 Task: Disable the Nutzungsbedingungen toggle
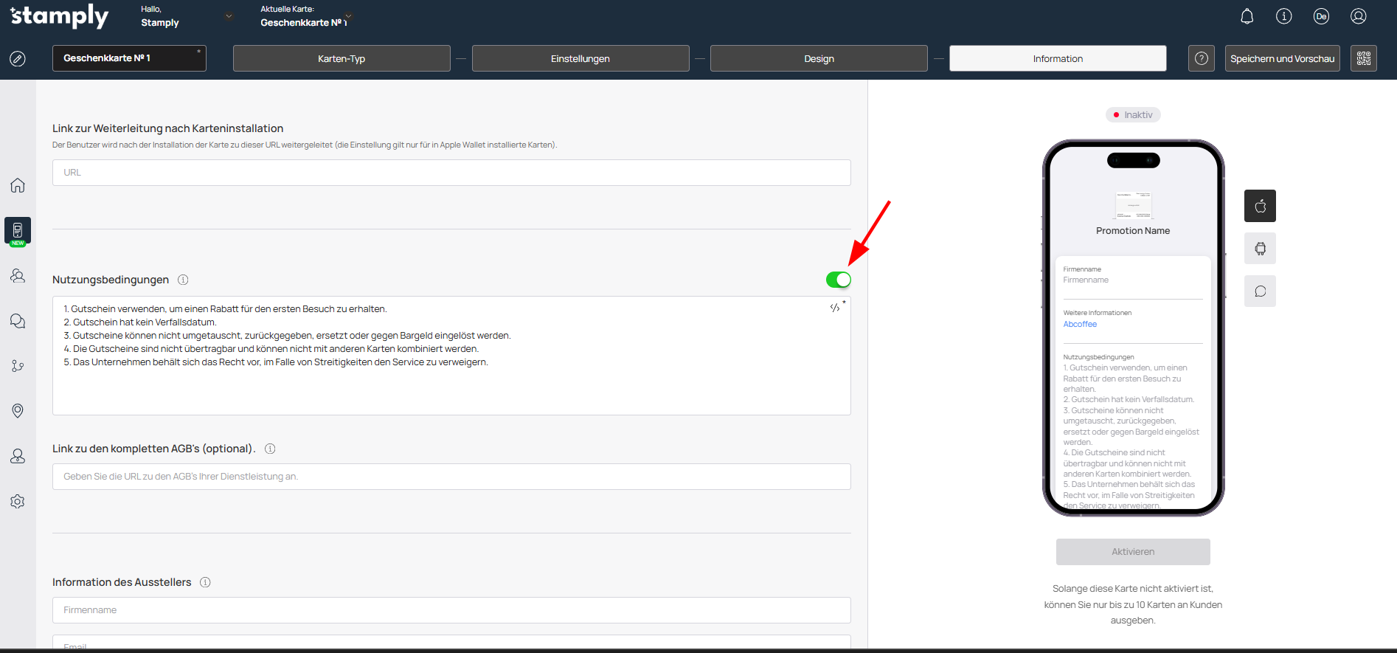(x=838, y=280)
